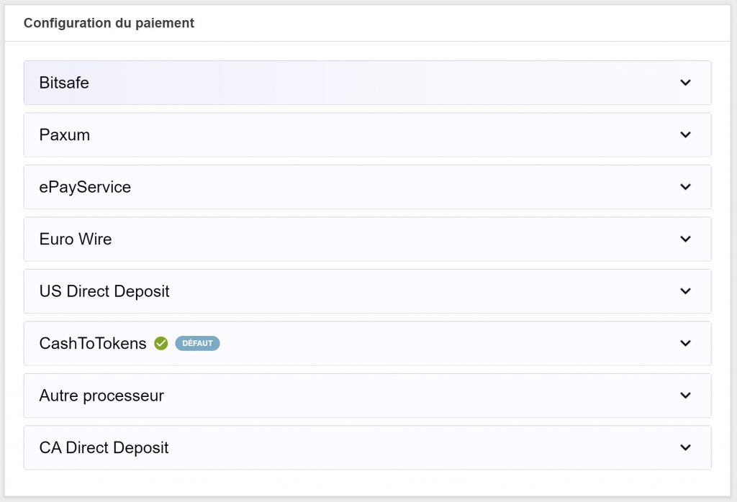The height and width of the screenshot is (502, 737).
Task: Select the Autre processeur label
Action: pyautogui.click(x=101, y=396)
